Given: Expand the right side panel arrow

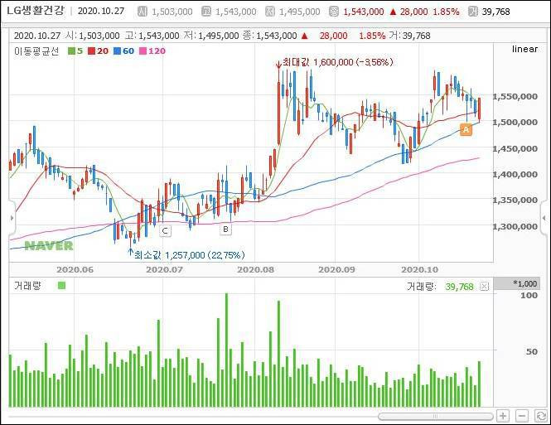Looking at the screenshot, I should (x=544, y=218).
